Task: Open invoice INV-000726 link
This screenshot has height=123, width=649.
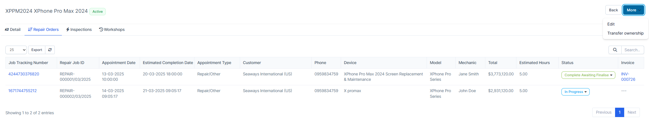Action: pos(628,77)
